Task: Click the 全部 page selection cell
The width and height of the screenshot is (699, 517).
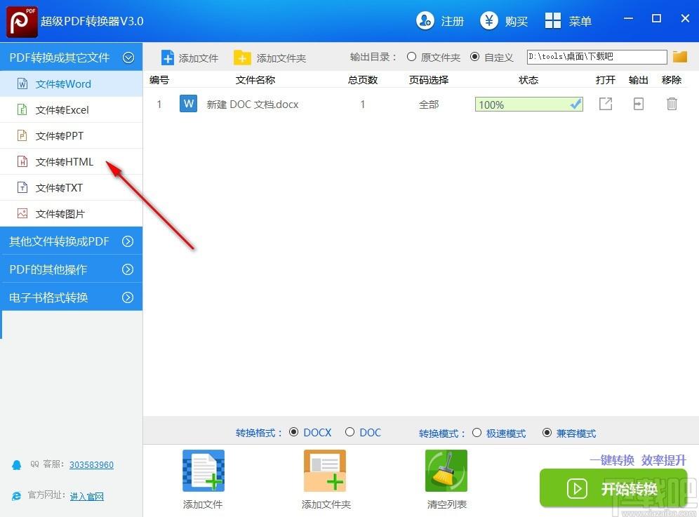Action: point(429,105)
